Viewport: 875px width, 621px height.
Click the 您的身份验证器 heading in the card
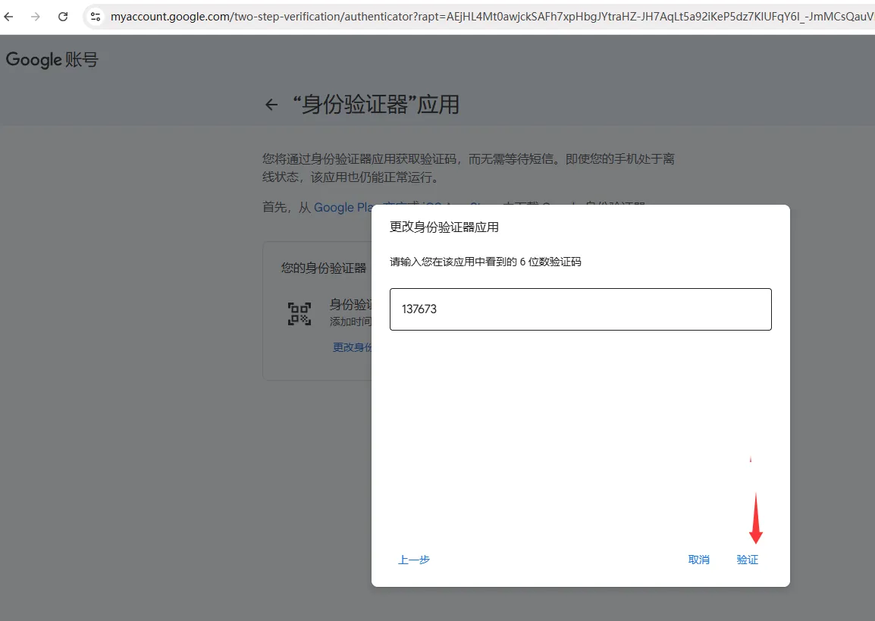click(324, 268)
